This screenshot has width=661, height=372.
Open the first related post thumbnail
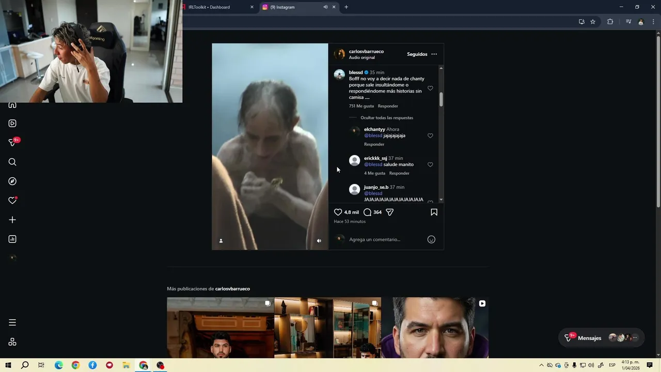tap(221, 328)
